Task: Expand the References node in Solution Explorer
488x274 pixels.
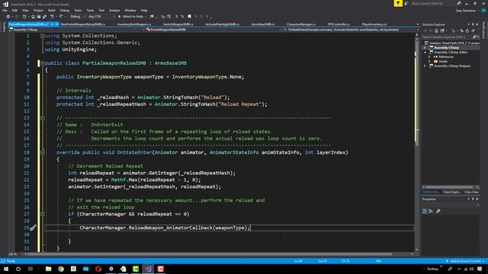Action: point(429,57)
